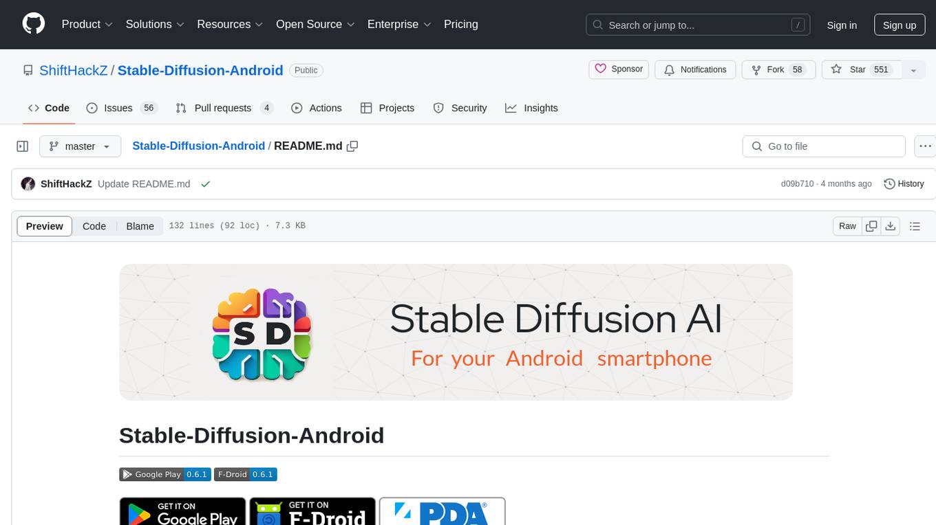Open the Stable-Diffusion-Android repository title link
Image resolution: width=936 pixels, height=525 pixels.
[x=200, y=70]
